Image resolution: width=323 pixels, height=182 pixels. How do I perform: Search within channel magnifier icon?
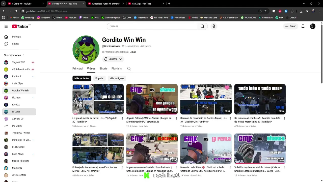point(129,69)
